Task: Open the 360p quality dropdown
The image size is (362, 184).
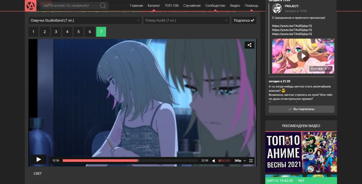Action: tap(240, 161)
